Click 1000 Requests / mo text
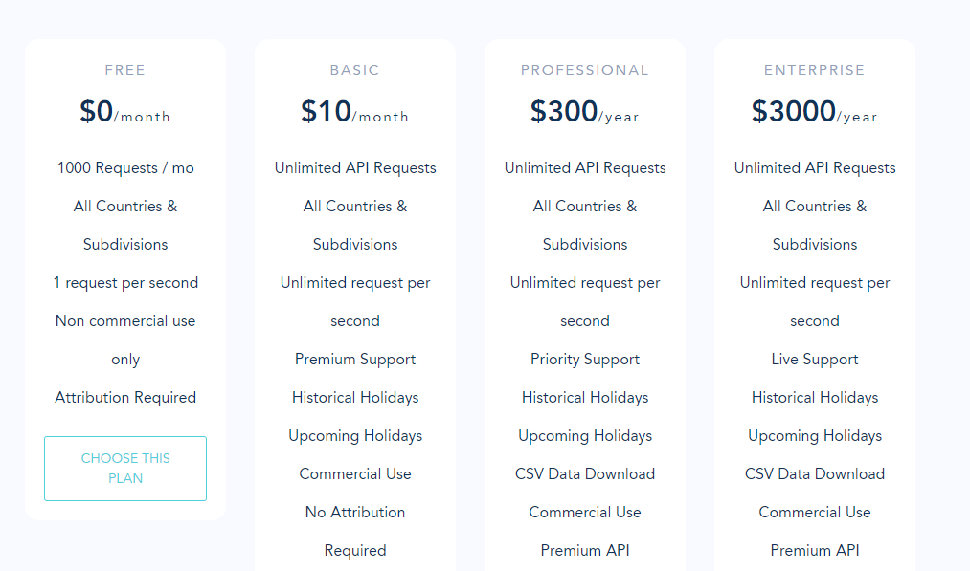 pos(125,168)
